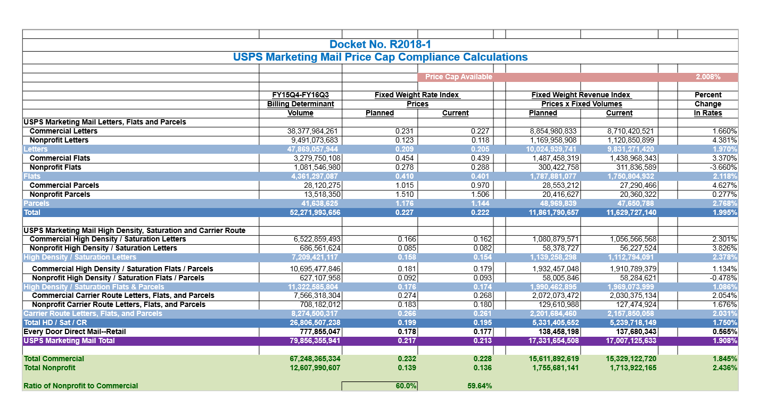Click the 'Total Commercial' label

(54, 359)
